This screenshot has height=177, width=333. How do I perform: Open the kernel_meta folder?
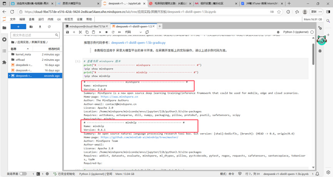[x=23, y=55]
